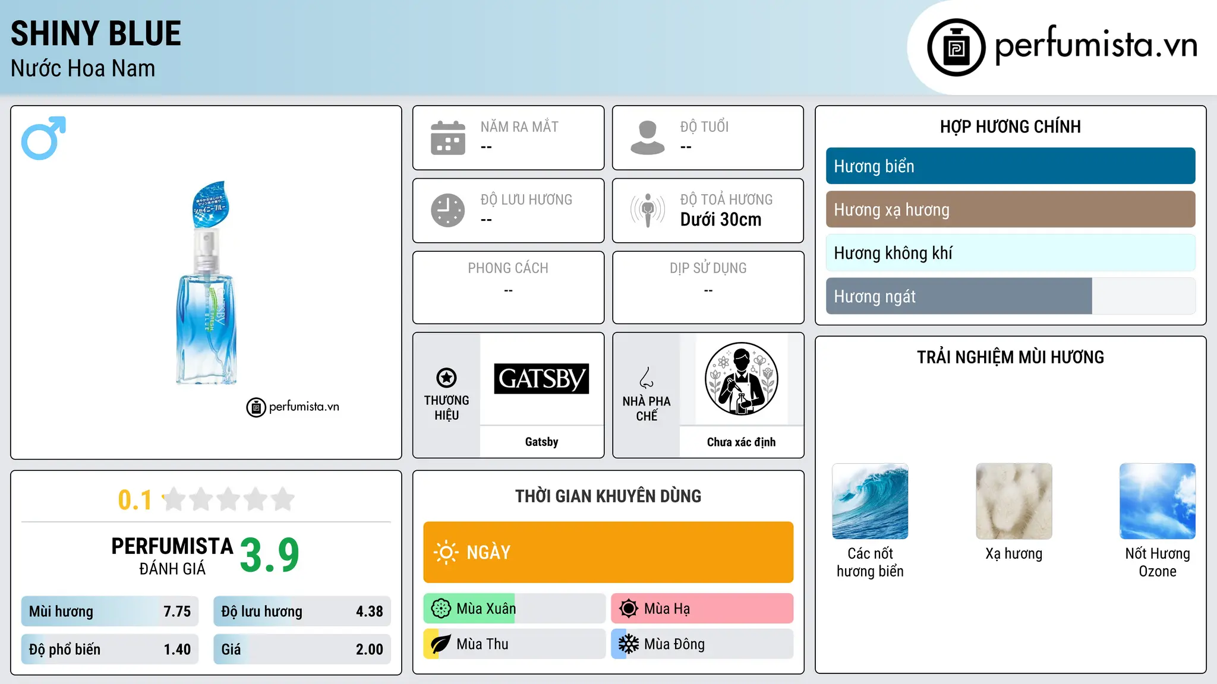Click the sun icon beside NGÀY
This screenshot has width=1217, height=684.
[x=446, y=552]
